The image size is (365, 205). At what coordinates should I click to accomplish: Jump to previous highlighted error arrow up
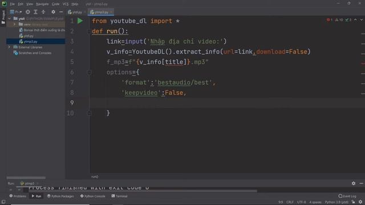pos(355,20)
